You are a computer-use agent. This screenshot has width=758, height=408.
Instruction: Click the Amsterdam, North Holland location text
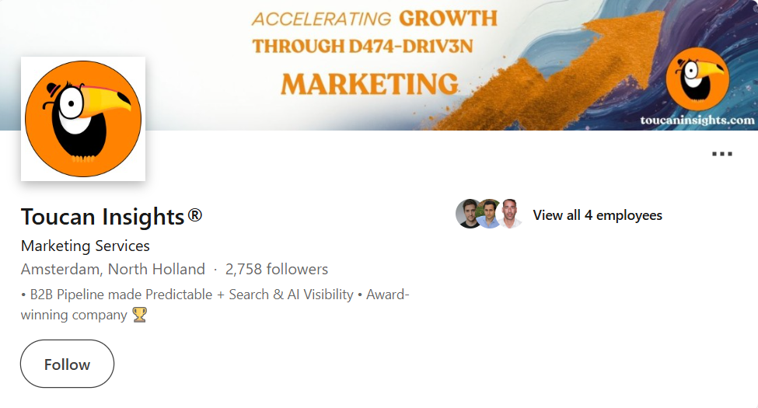(113, 270)
